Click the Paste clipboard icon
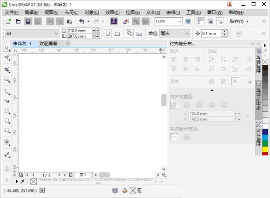270x198 pixels. [x=69, y=22]
